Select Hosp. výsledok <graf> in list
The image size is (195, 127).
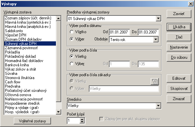tap(30, 112)
